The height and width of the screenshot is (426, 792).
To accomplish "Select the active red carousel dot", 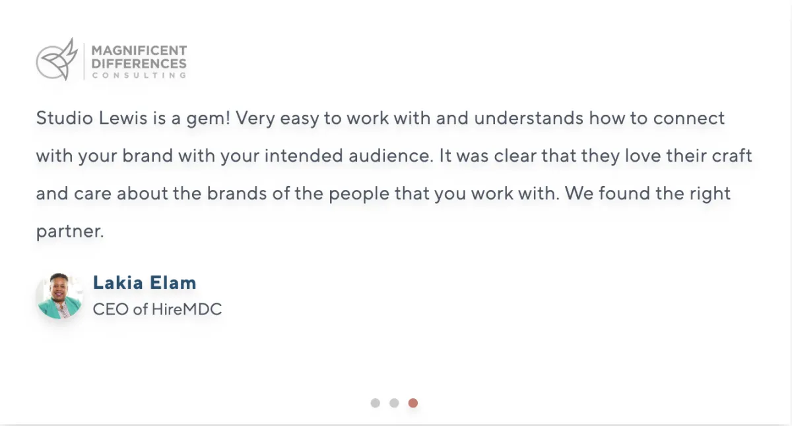I will pyautogui.click(x=412, y=403).
